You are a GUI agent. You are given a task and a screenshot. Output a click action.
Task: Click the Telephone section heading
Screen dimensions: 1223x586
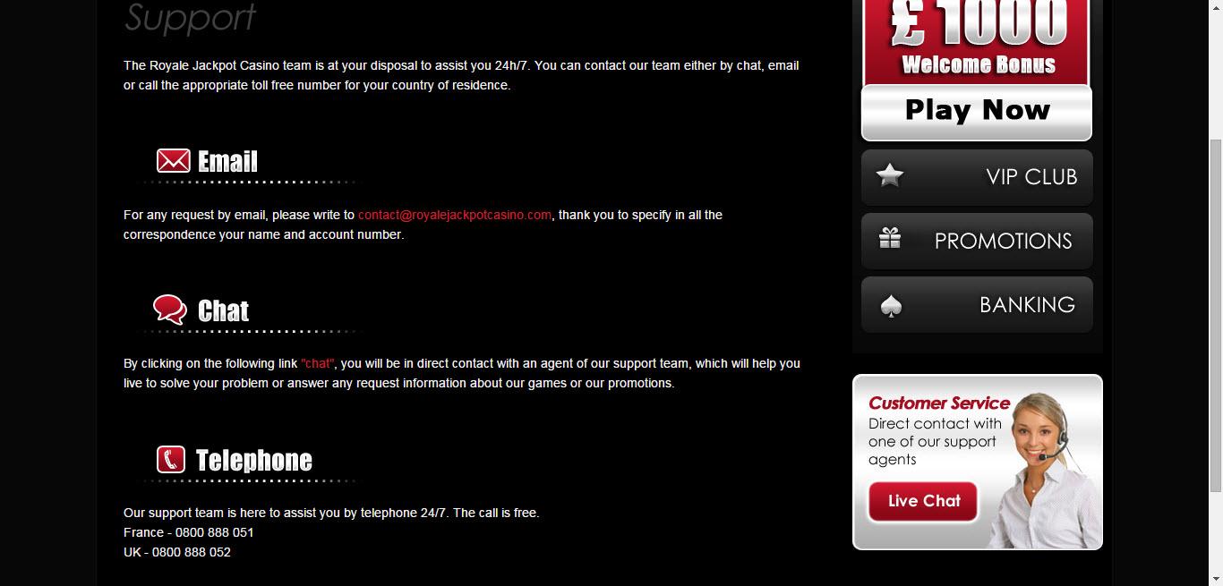coord(254,461)
